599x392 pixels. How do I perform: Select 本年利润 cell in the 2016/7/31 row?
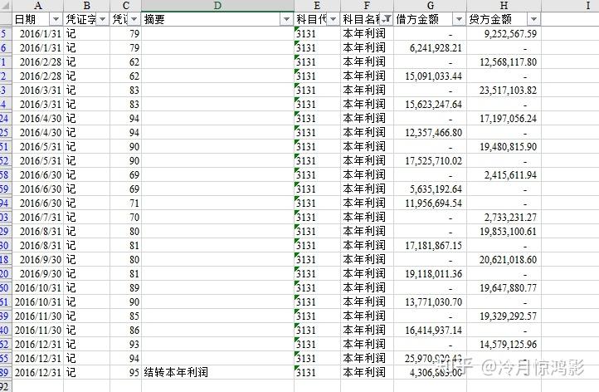[x=367, y=218]
